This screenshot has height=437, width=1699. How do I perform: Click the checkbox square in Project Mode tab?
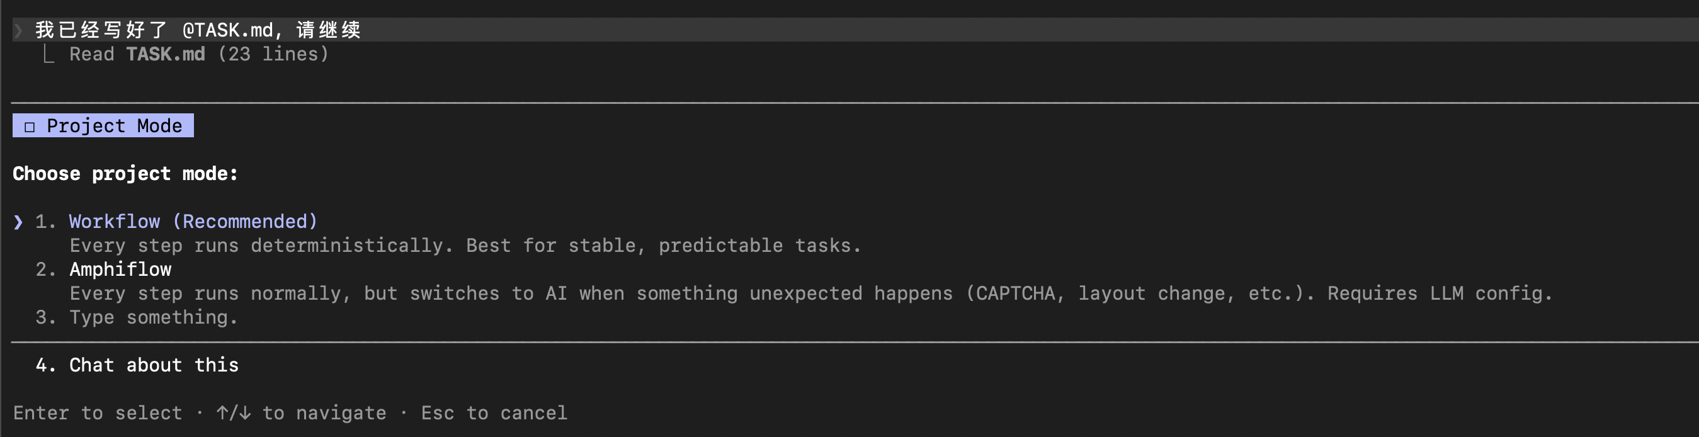30,127
